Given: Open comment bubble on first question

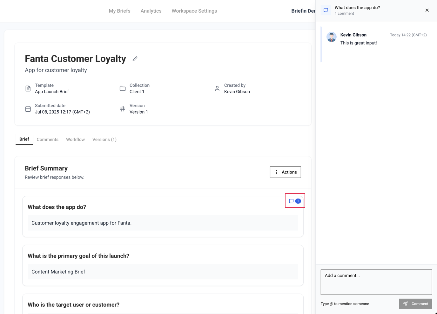Looking at the screenshot, I should [291, 201].
